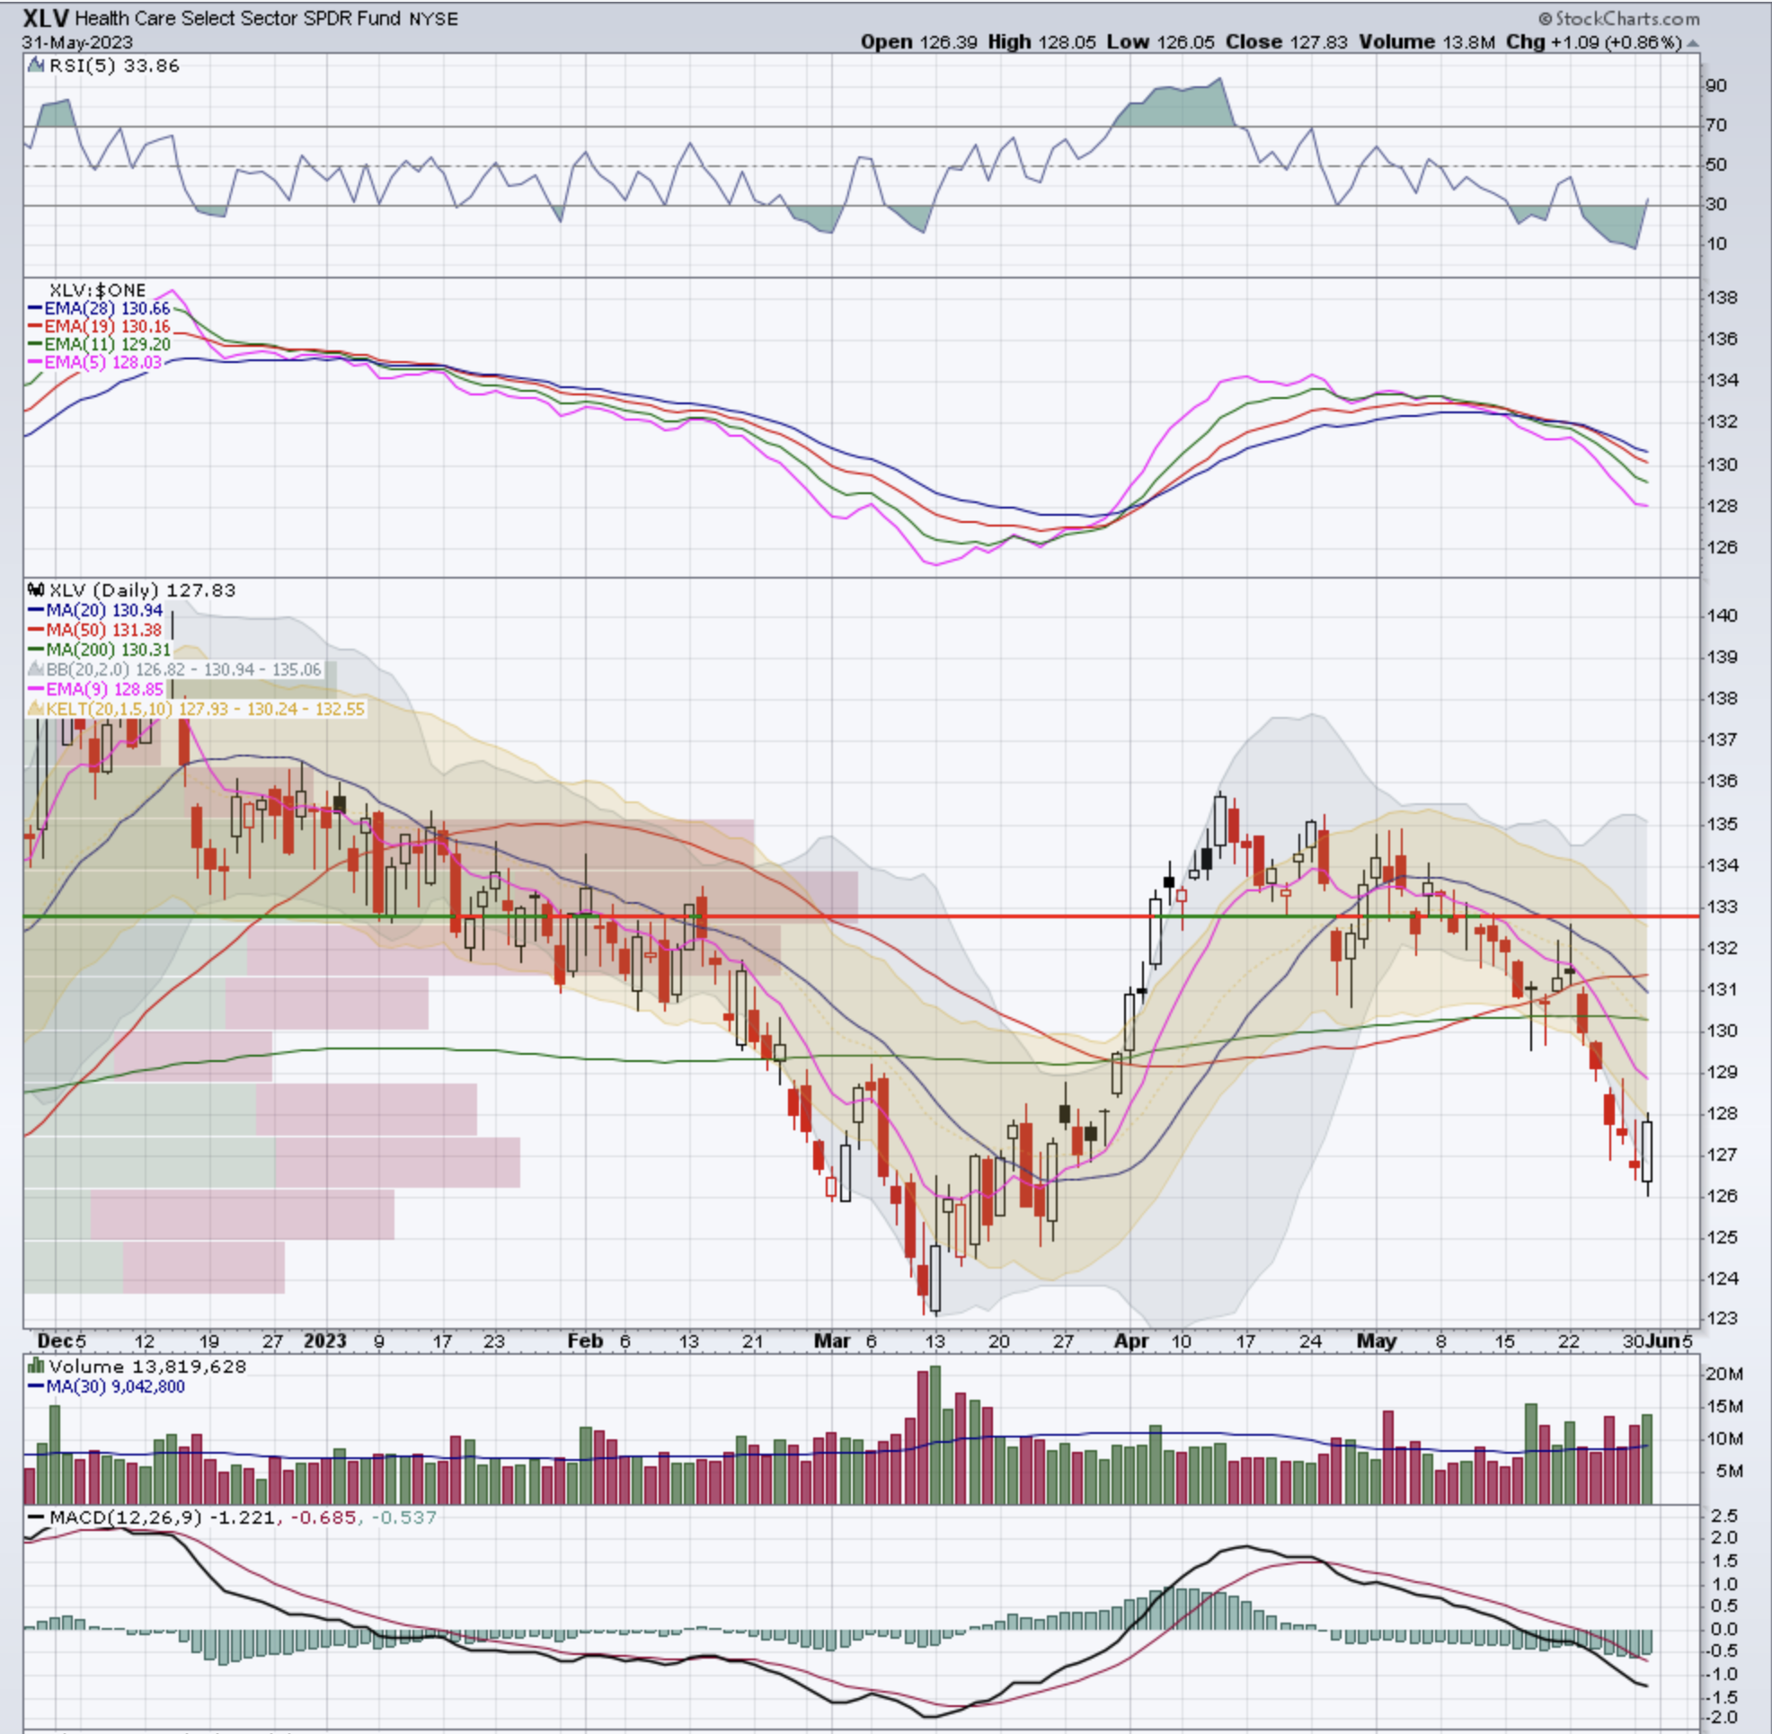Screen dimensions: 1772x1734
Task: Click the 20M label on the volume axis
Action: coord(1723,1375)
